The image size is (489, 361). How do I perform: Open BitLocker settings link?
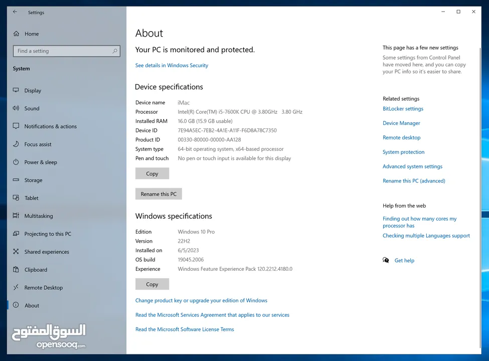click(403, 108)
